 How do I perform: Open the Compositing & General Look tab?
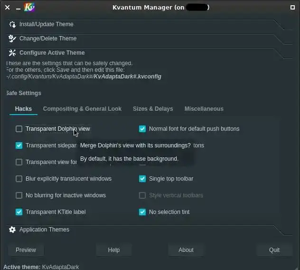tap(82, 109)
